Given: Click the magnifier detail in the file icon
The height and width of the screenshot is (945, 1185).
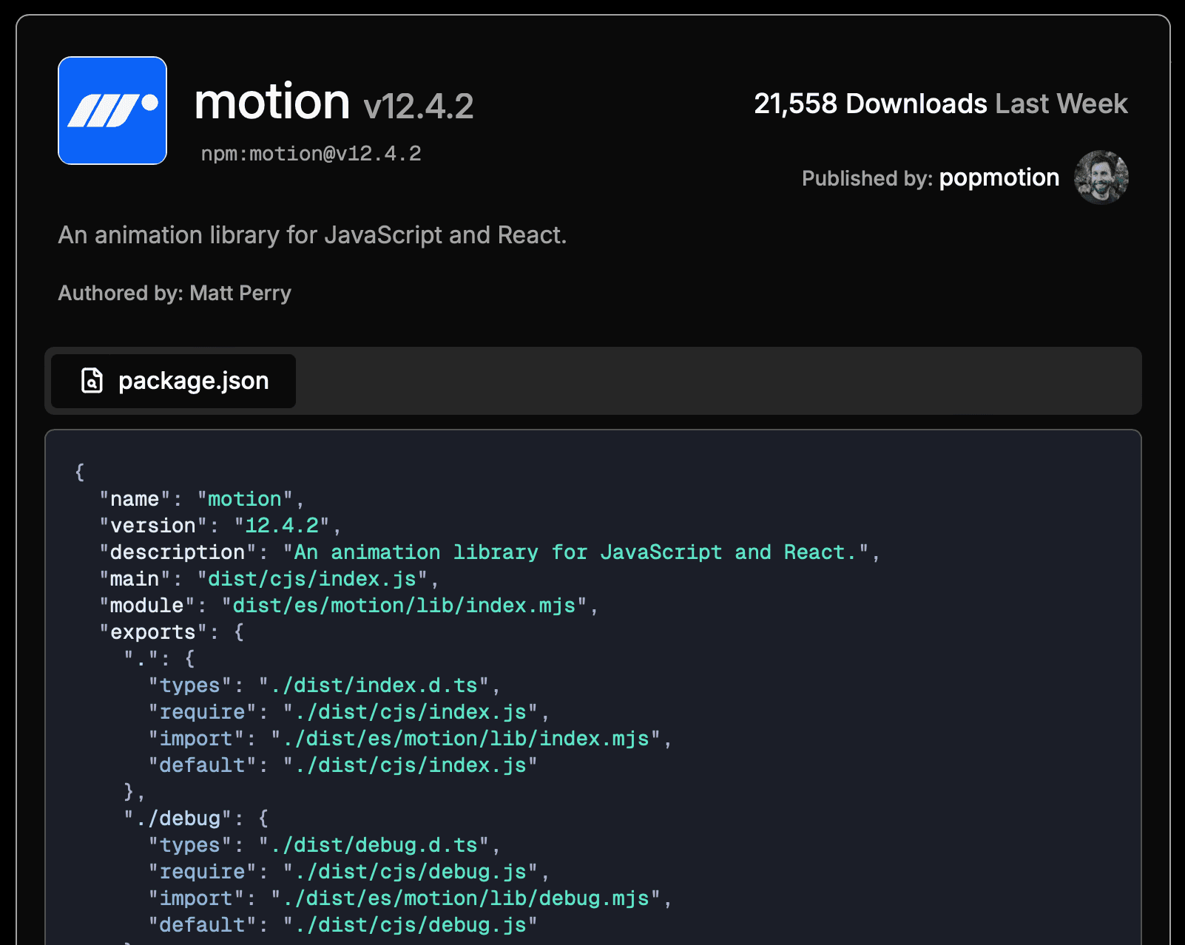Looking at the screenshot, I should pyautogui.click(x=92, y=385).
